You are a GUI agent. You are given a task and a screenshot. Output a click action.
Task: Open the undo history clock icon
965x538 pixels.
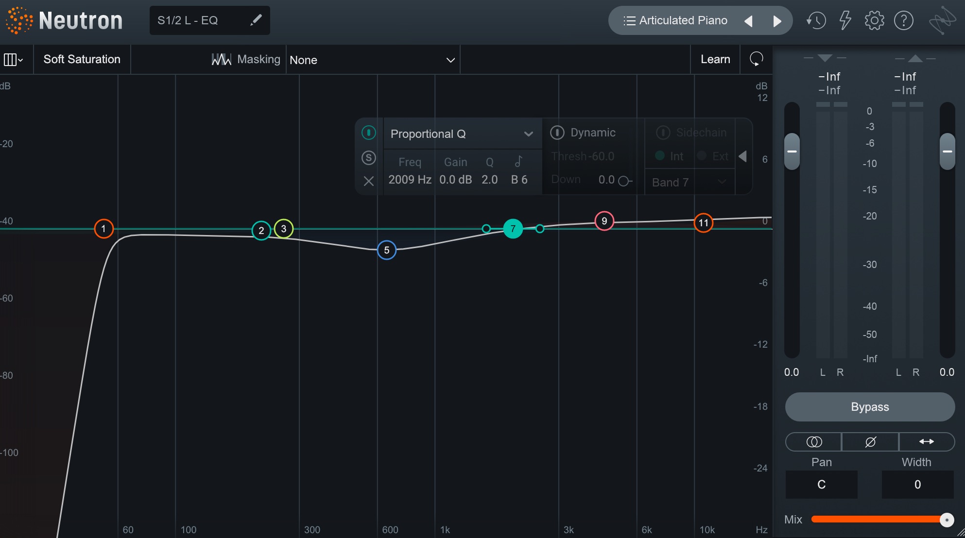816,20
